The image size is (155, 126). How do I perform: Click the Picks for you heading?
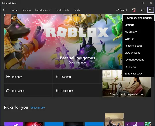(16, 107)
